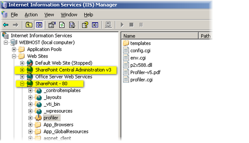
Task: Click the Office Server Web Services globe icon
Action: pyautogui.click(x=30, y=77)
